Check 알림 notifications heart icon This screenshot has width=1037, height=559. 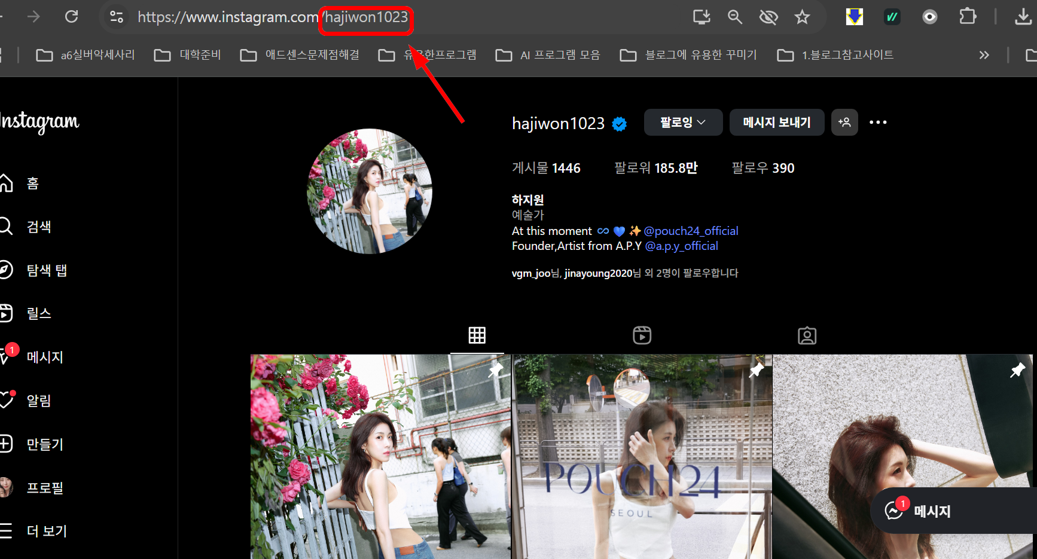coord(6,401)
